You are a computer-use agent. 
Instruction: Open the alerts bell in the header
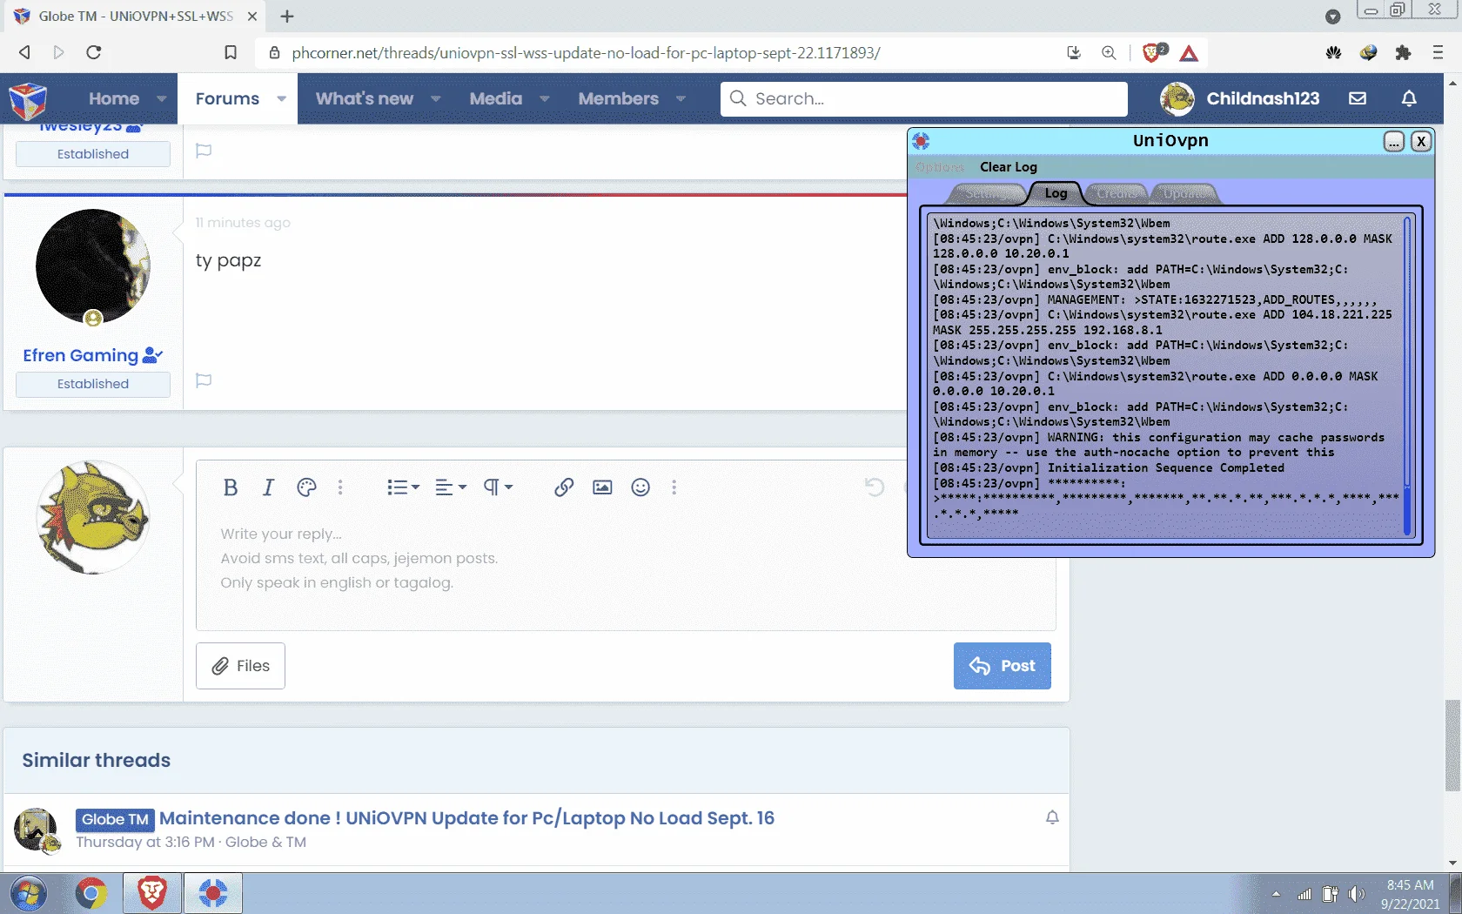[x=1409, y=98]
